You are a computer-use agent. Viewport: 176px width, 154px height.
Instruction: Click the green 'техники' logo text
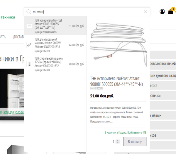point(8,17)
